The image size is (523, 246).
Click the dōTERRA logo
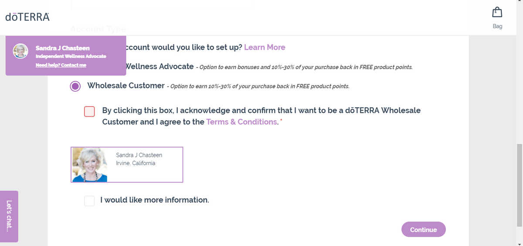point(27,17)
